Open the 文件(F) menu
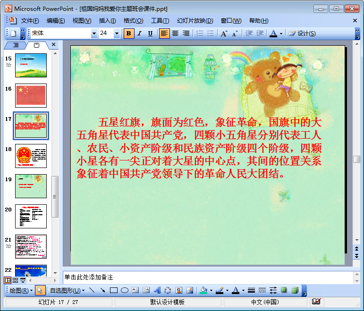Viewport: 364px width, 311px height. pyautogui.click(x=30, y=21)
